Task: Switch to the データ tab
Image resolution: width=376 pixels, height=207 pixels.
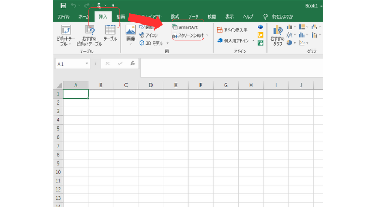Action: tap(193, 16)
